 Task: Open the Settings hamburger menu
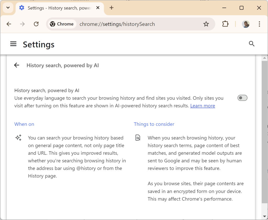[13, 44]
